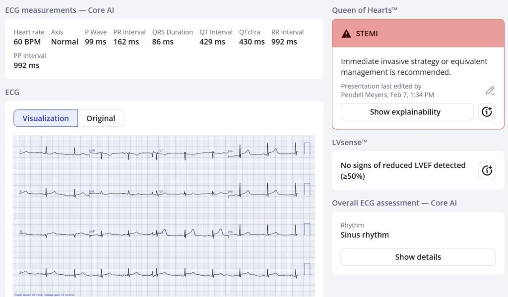The height and width of the screenshot is (297, 508).
Task: Click calibration pulse on the top ECG row
Action: pos(307,148)
